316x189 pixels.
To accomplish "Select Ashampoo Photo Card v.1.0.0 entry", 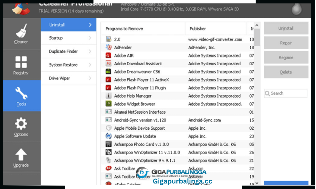I will [141, 144].
